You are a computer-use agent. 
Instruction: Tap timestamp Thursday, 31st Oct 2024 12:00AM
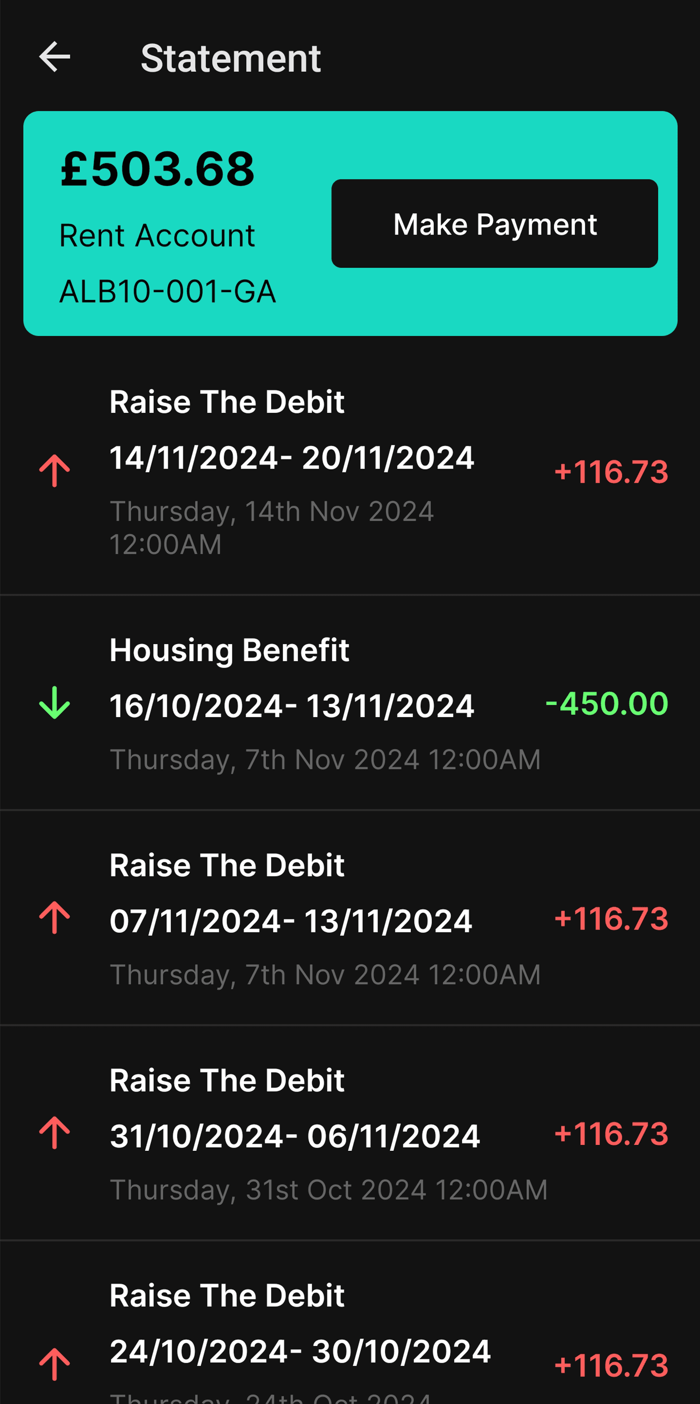(x=328, y=1190)
